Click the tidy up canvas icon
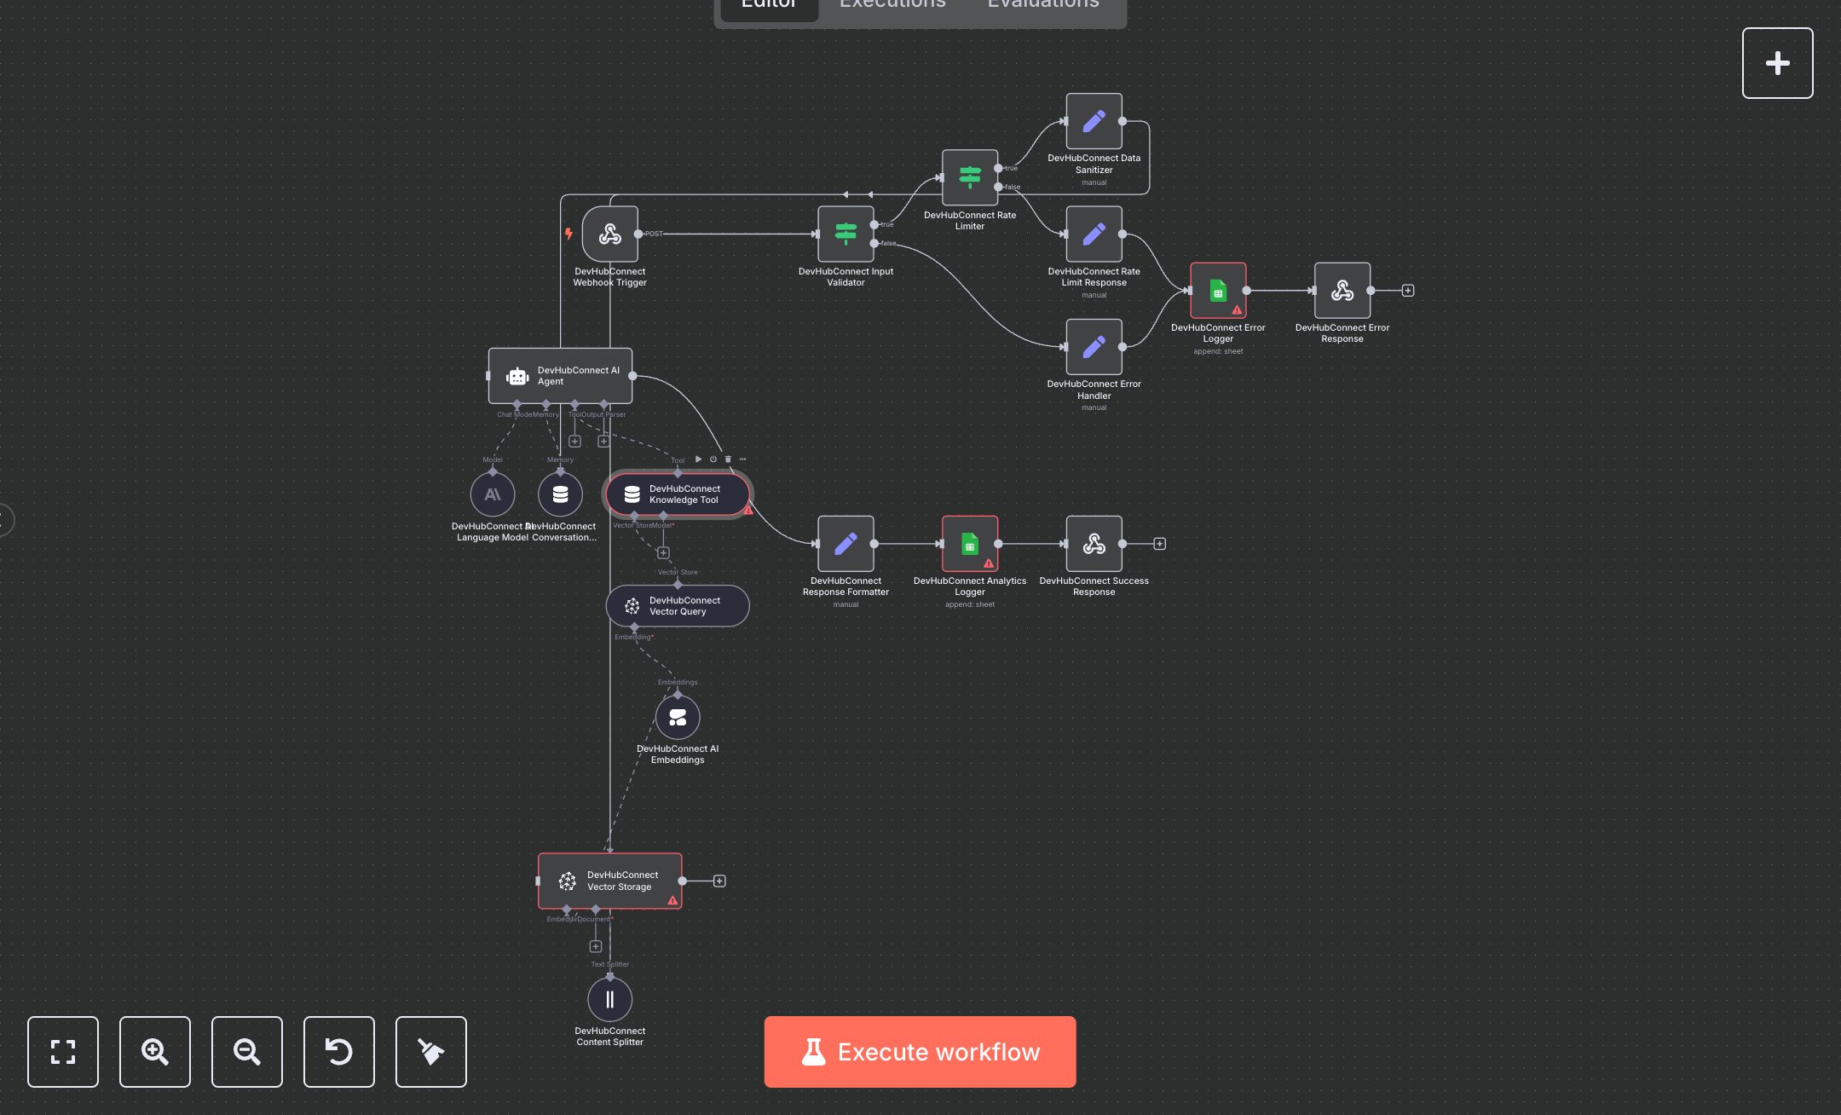The width and height of the screenshot is (1841, 1115). [430, 1052]
